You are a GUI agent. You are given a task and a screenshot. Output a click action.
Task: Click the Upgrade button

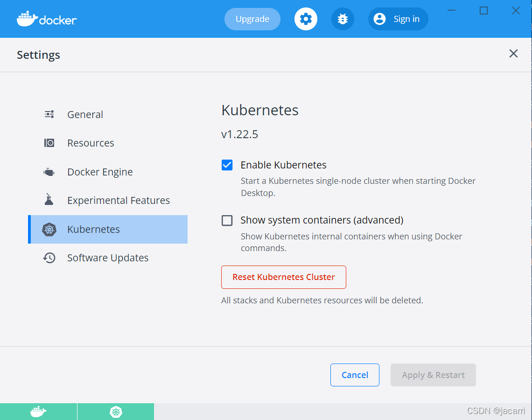(x=252, y=19)
